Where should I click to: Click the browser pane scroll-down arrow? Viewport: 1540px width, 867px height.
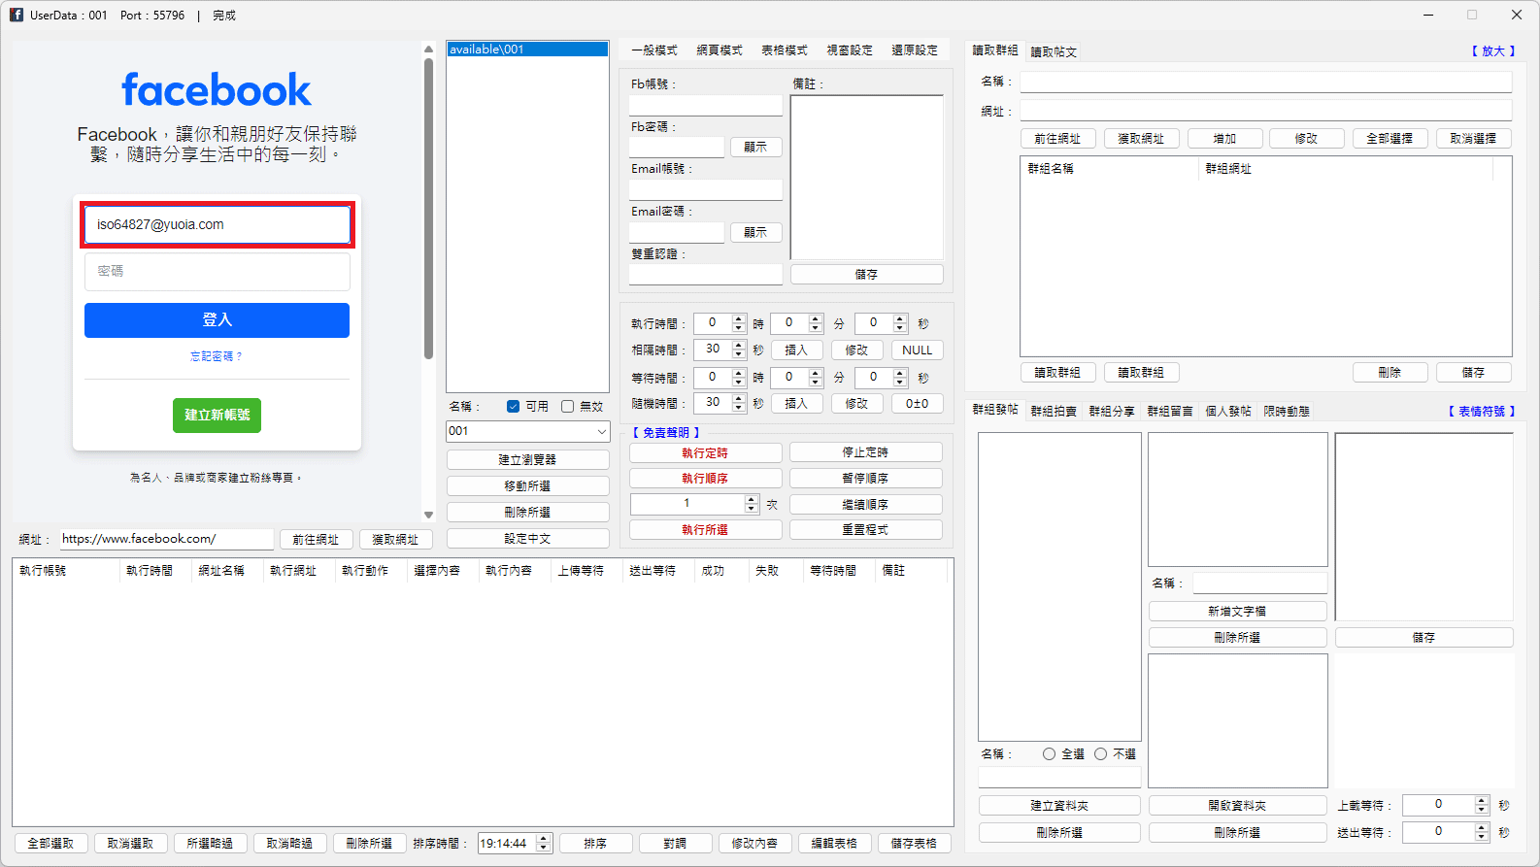pyautogui.click(x=428, y=516)
